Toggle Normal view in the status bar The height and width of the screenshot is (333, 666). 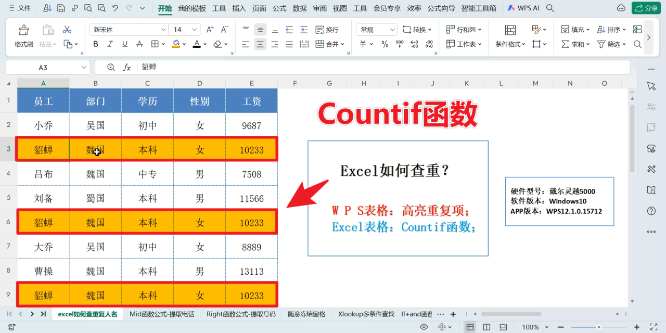point(470,327)
